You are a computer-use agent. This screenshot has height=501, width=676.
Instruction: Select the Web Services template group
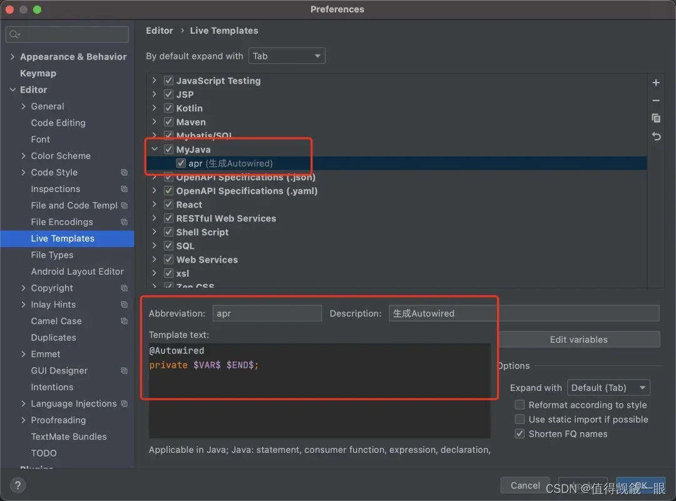point(207,260)
